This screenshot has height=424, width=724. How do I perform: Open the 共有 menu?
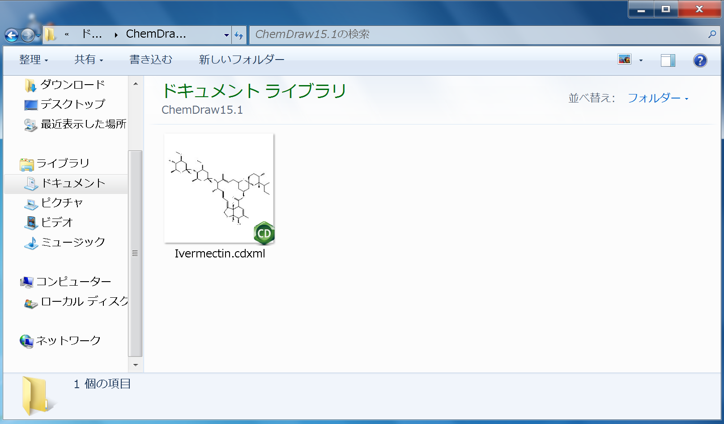89,60
